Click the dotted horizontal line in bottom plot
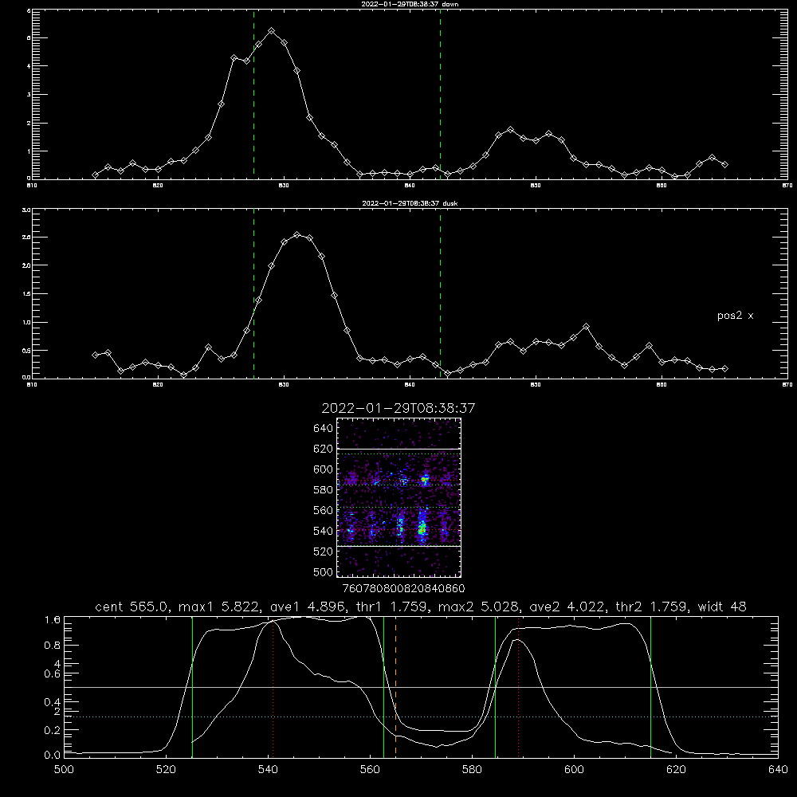This screenshot has width=797, height=797. (421, 717)
